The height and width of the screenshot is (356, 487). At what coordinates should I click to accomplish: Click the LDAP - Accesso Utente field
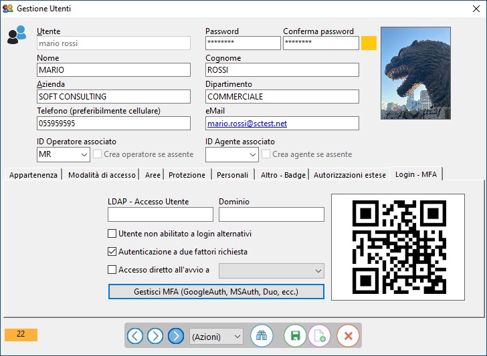click(160, 214)
